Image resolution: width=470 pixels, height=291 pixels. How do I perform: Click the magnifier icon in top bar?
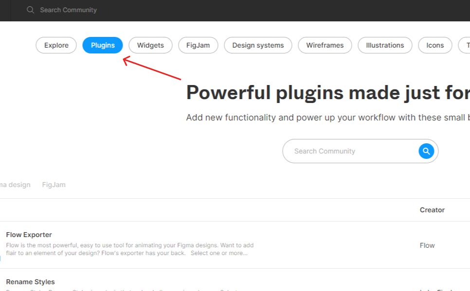30,10
